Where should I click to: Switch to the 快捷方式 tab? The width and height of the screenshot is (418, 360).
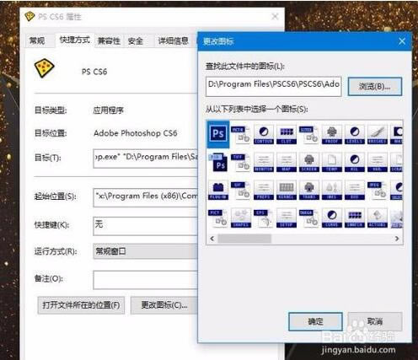[x=75, y=40]
